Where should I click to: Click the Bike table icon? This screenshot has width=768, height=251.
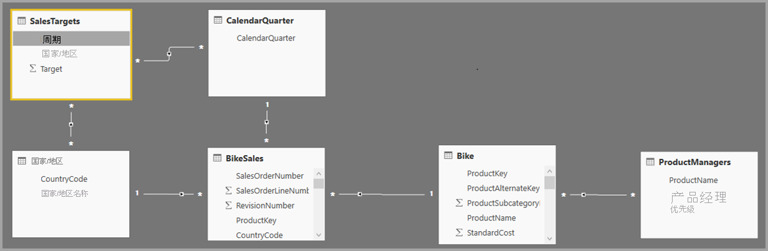click(448, 155)
